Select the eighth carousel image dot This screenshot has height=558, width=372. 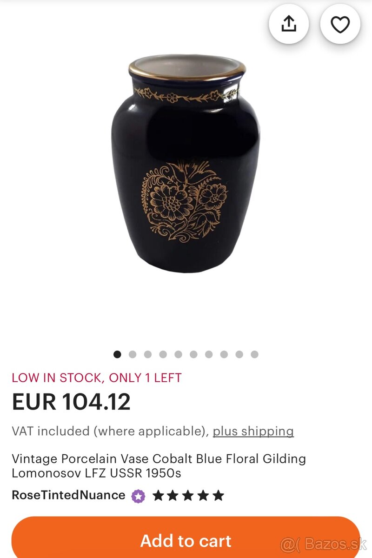pyautogui.click(x=224, y=354)
